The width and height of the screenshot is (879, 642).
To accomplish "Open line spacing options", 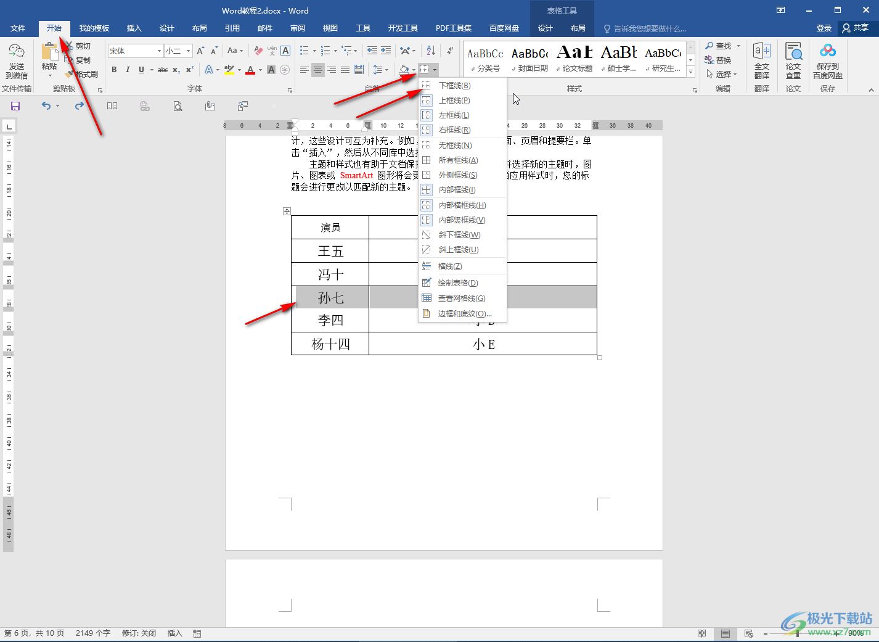I will point(380,70).
